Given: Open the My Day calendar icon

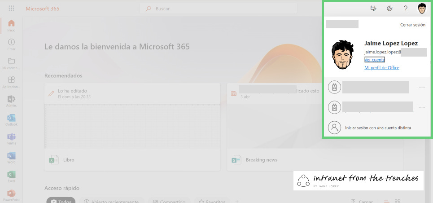Looking at the screenshot, I should click(373, 8).
